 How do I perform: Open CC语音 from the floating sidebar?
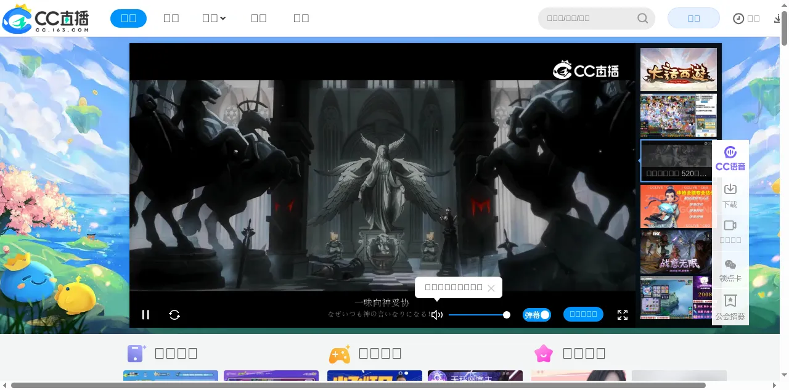pos(730,159)
